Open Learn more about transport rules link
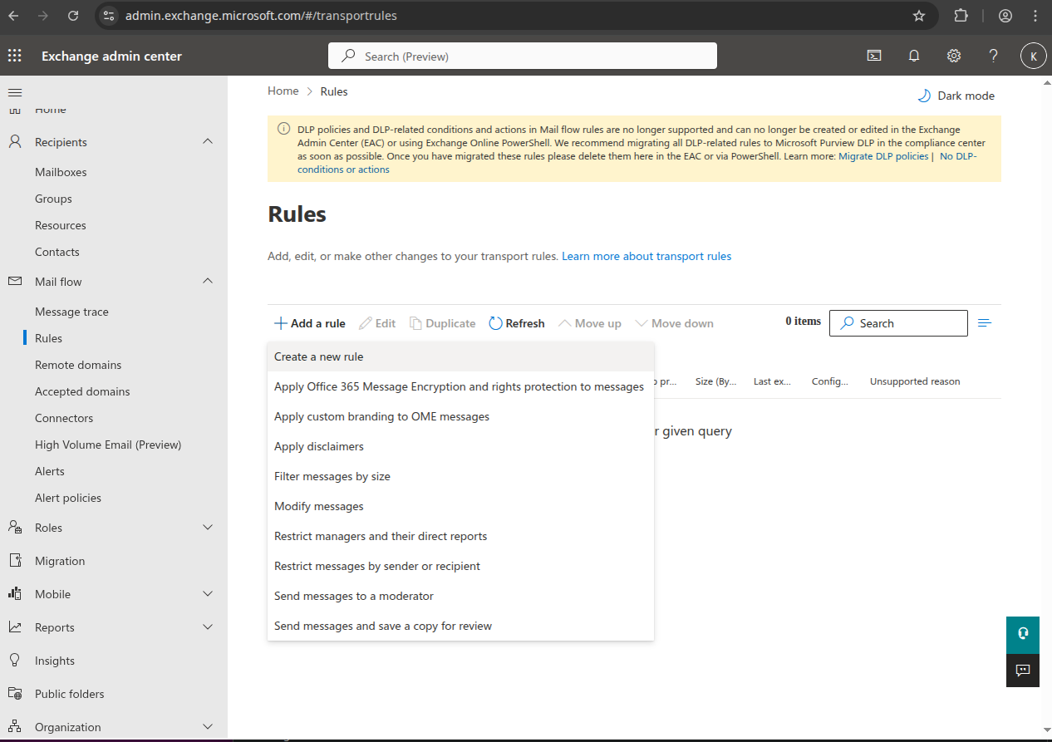1052x742 pixels. (646, 256)
